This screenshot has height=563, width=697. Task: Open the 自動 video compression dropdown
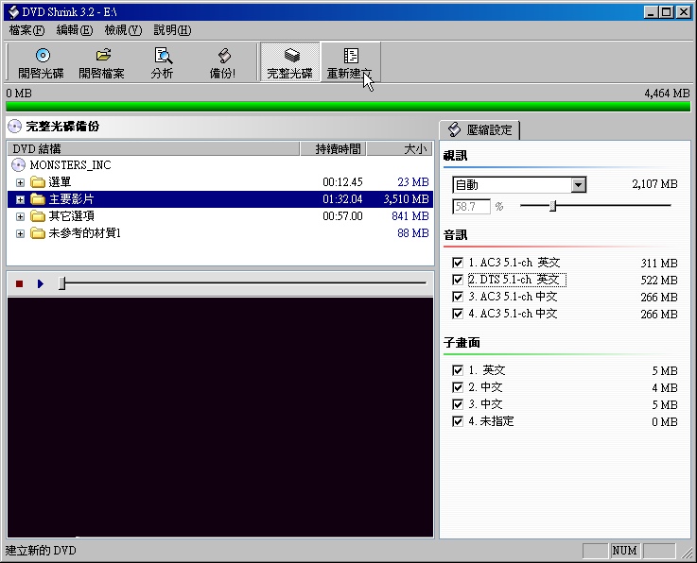coord(579,185)
